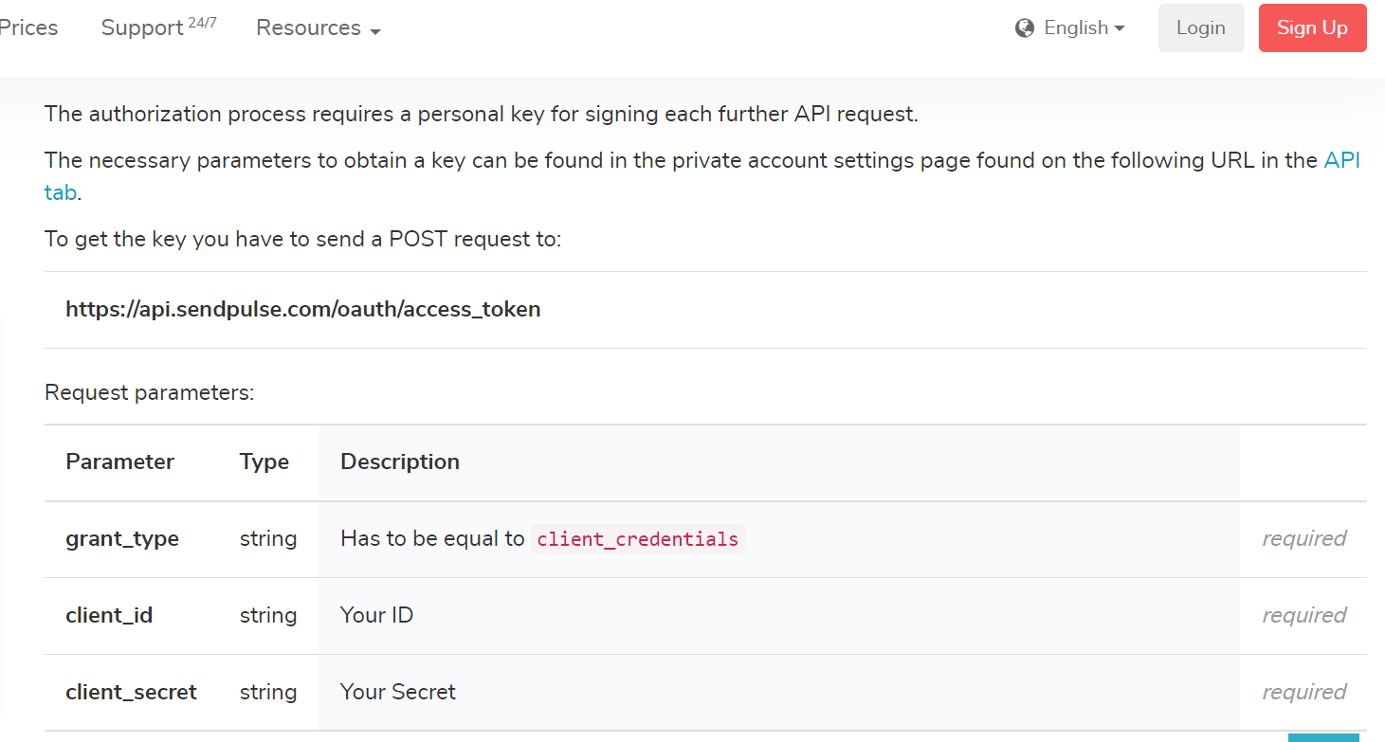Expand the Resources menu
1385x742 pixels.
pos(319,28)
